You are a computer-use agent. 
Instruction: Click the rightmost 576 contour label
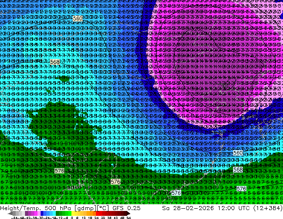241,189
